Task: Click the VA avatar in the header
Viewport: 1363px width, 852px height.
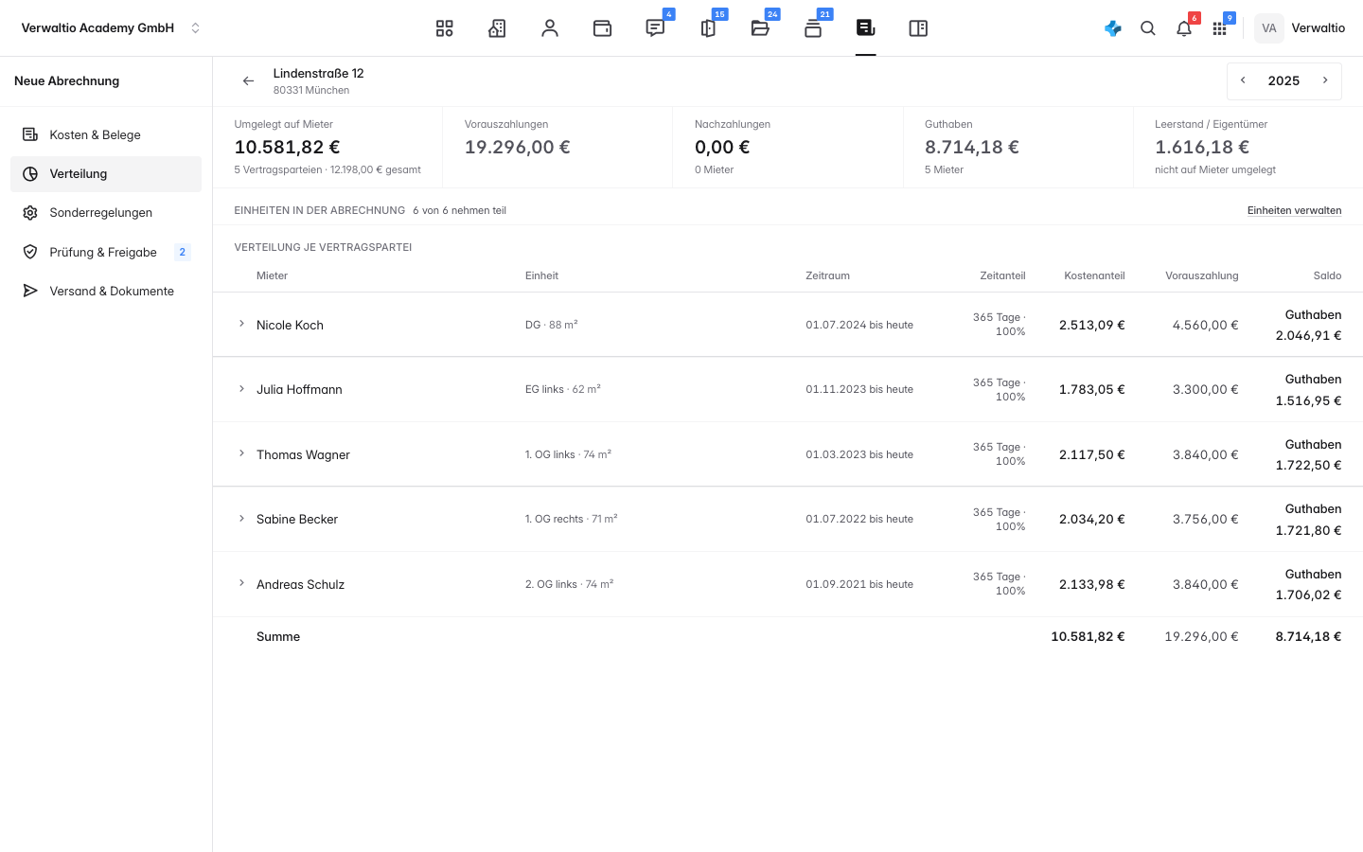Action: coord(1269,28)
